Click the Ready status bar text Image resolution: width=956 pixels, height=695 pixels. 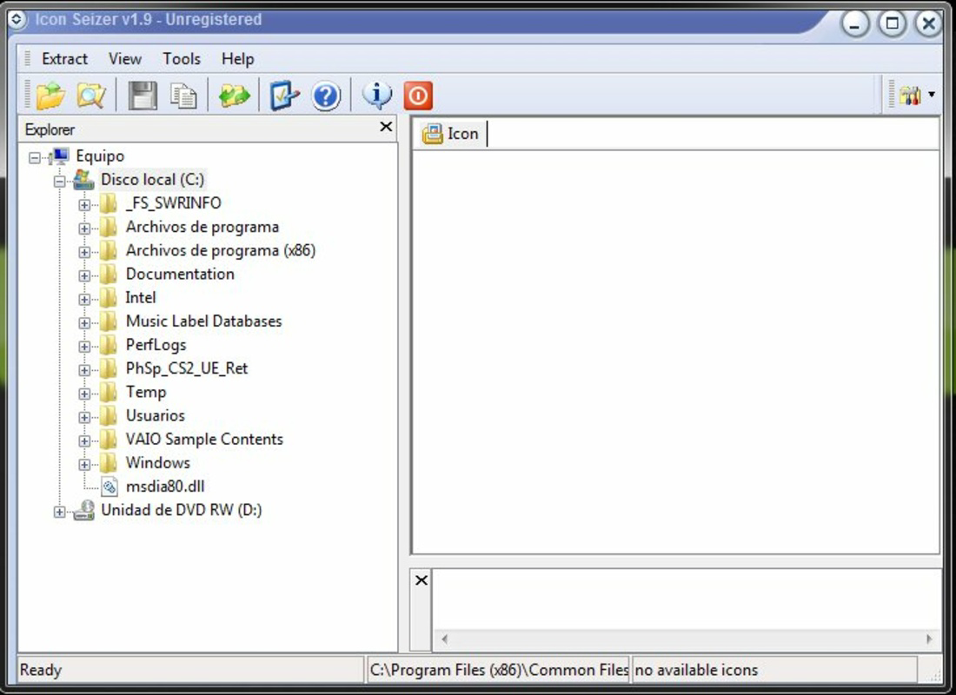coord(41,670)
